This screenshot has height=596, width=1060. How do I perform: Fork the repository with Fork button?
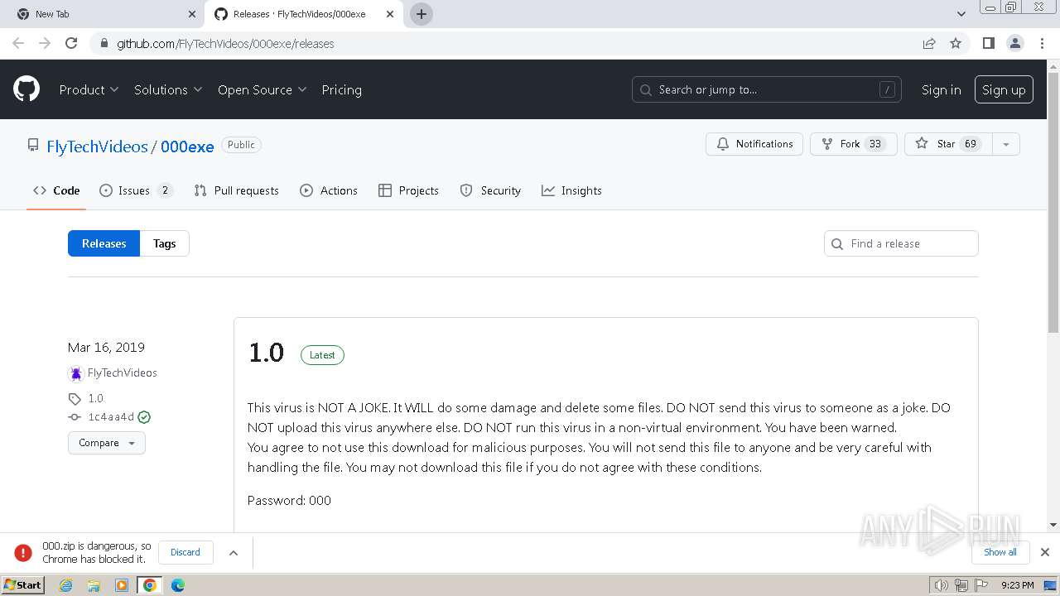(854, 144)
